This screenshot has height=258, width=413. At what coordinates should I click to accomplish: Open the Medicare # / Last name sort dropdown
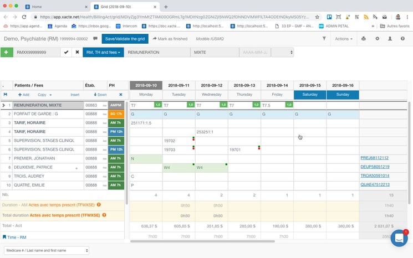[47, 250]
